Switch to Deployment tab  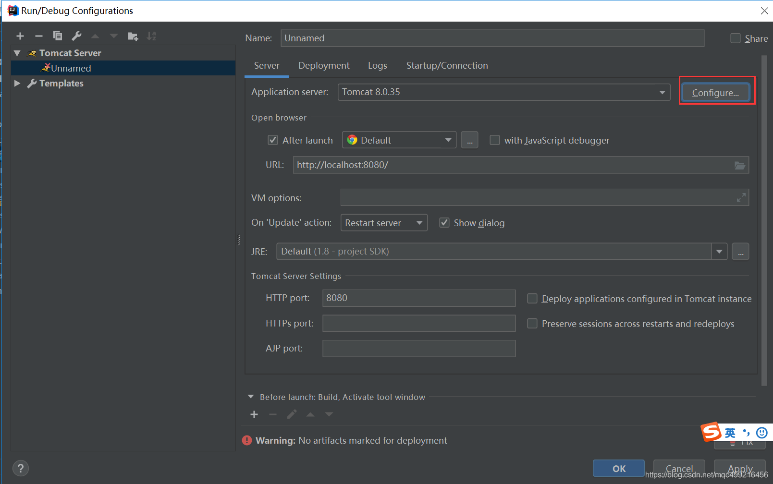pyautogui.click(x=324, y=66)
